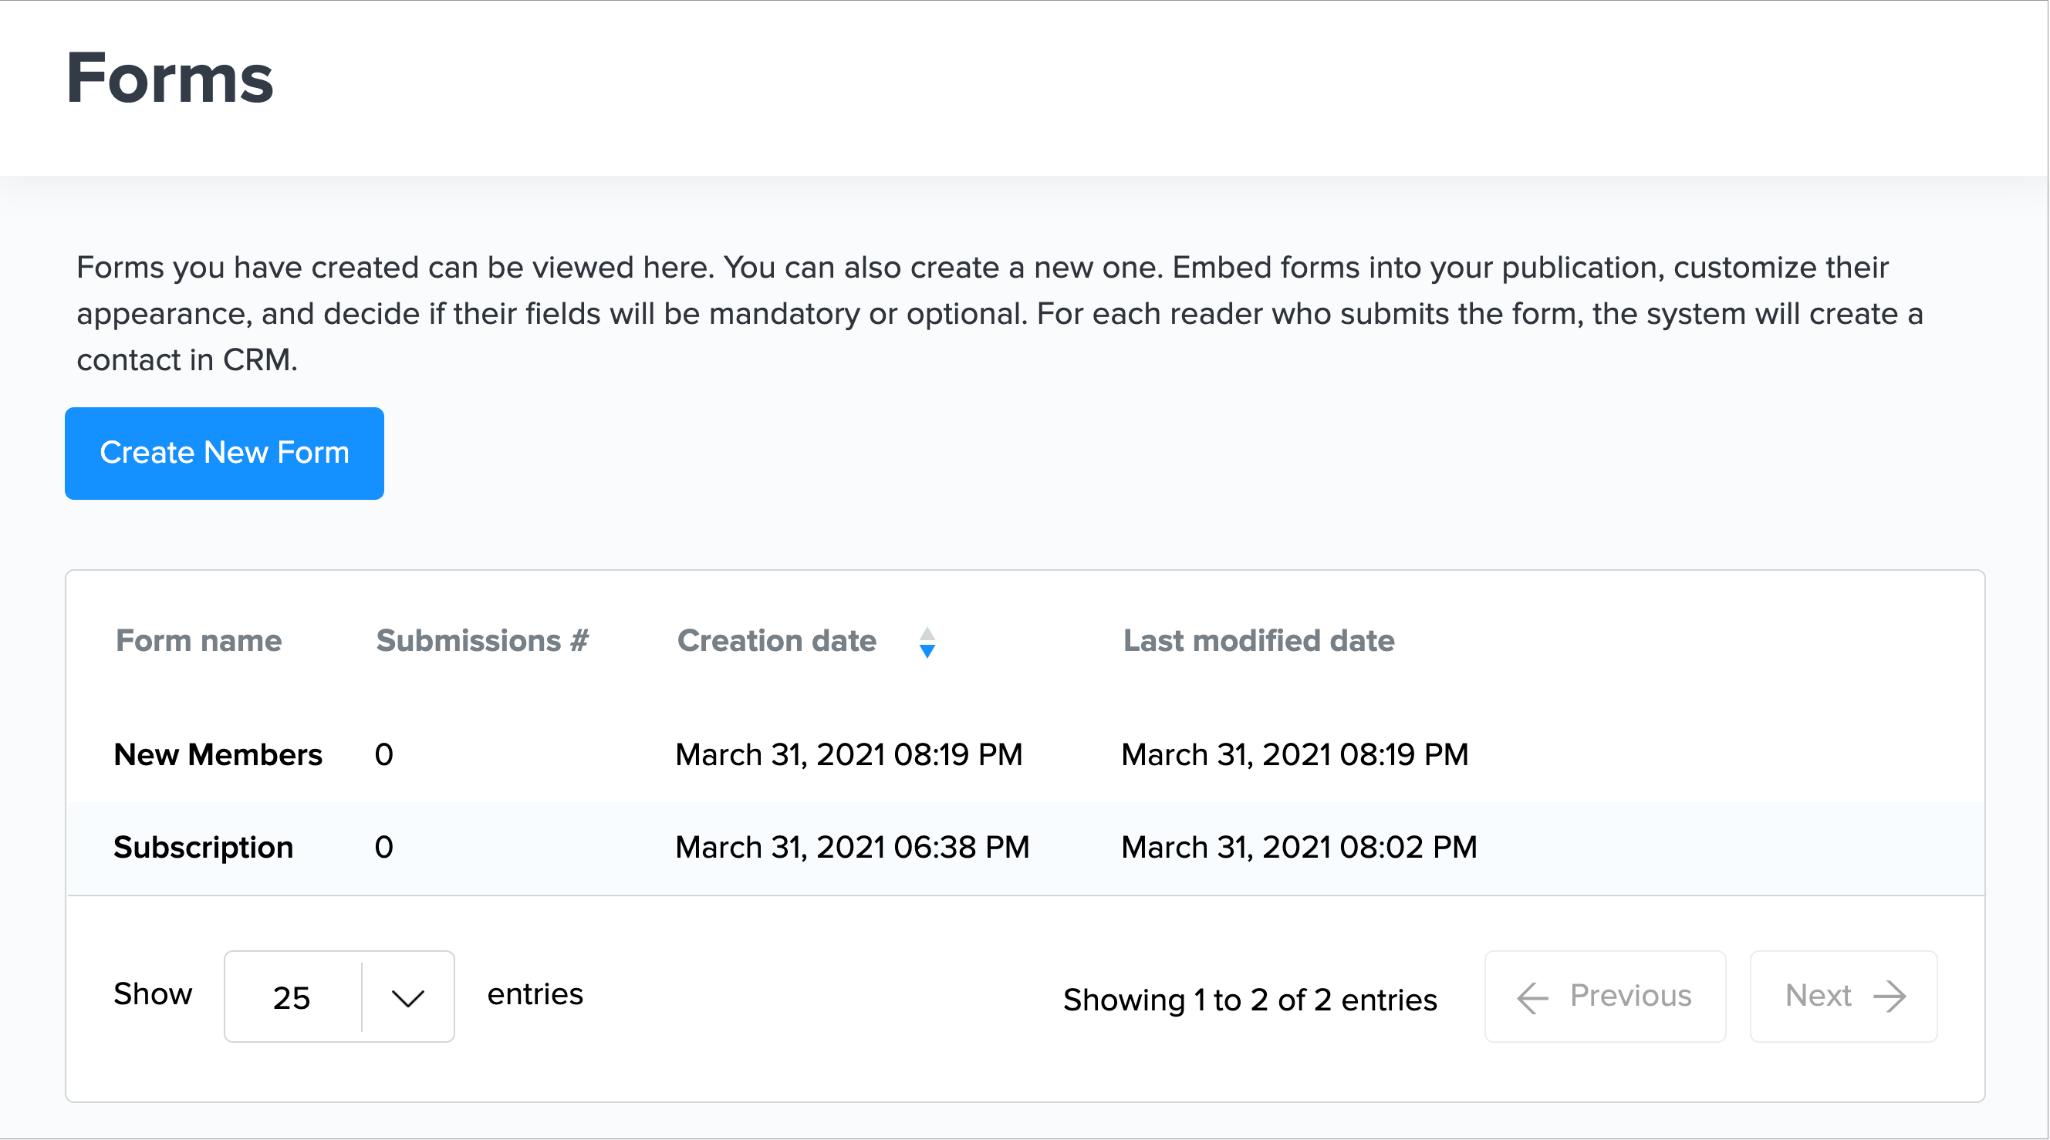The width and height of the screenshot is (2050, 1140).
Task: Open the Subscription form
Action: pos(204,847)
